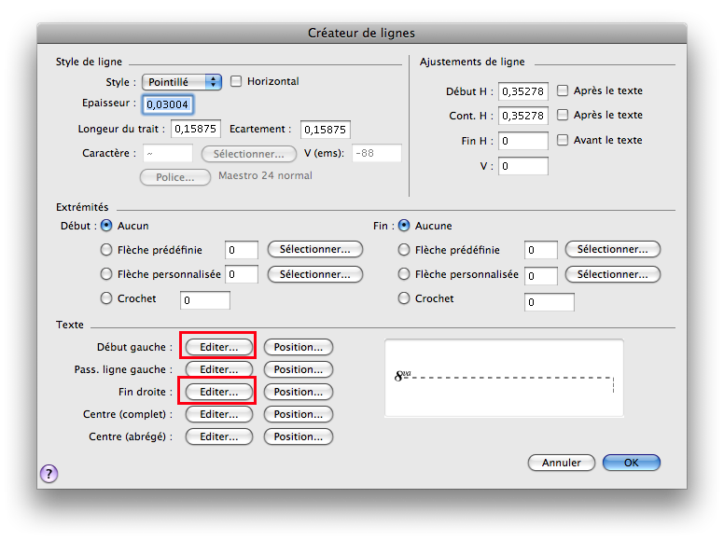Click Editer button for Fin droite
Screen dimensions: 724x540
218,392
